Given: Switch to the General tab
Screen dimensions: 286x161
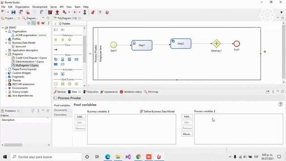Looking at the screenshot, I should coord(60,92).
